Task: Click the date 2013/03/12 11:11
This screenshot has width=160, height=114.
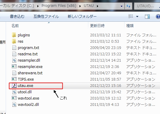Action: 106,35
